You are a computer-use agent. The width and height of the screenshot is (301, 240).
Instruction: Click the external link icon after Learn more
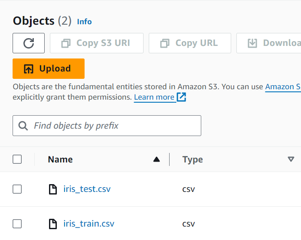(181, 97)
